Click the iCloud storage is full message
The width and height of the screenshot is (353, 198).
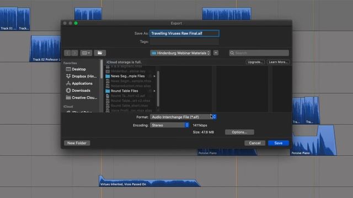[124, 62]
